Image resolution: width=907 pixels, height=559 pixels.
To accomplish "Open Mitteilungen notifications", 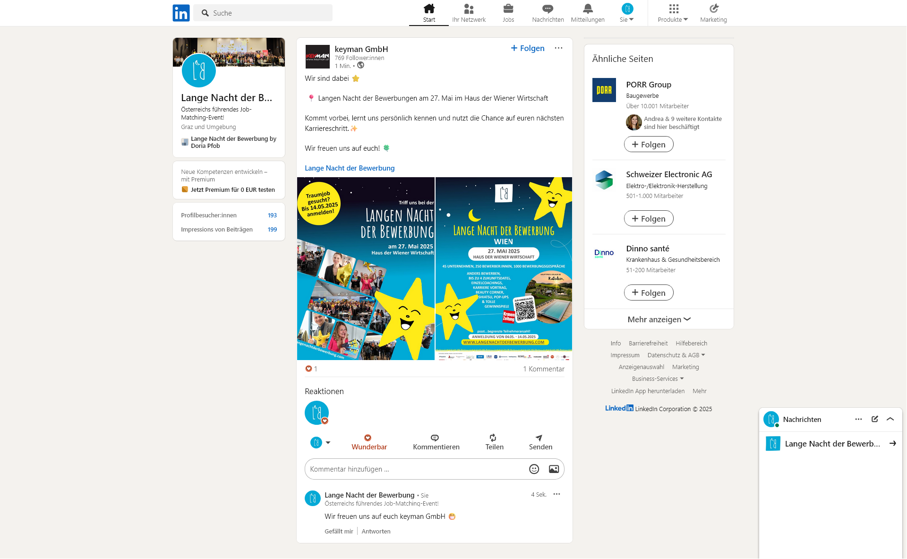I will click(588, 13).
